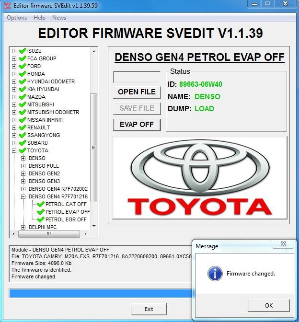
Task: Expand the MAZDA tree node
Action: coord(14,97)
